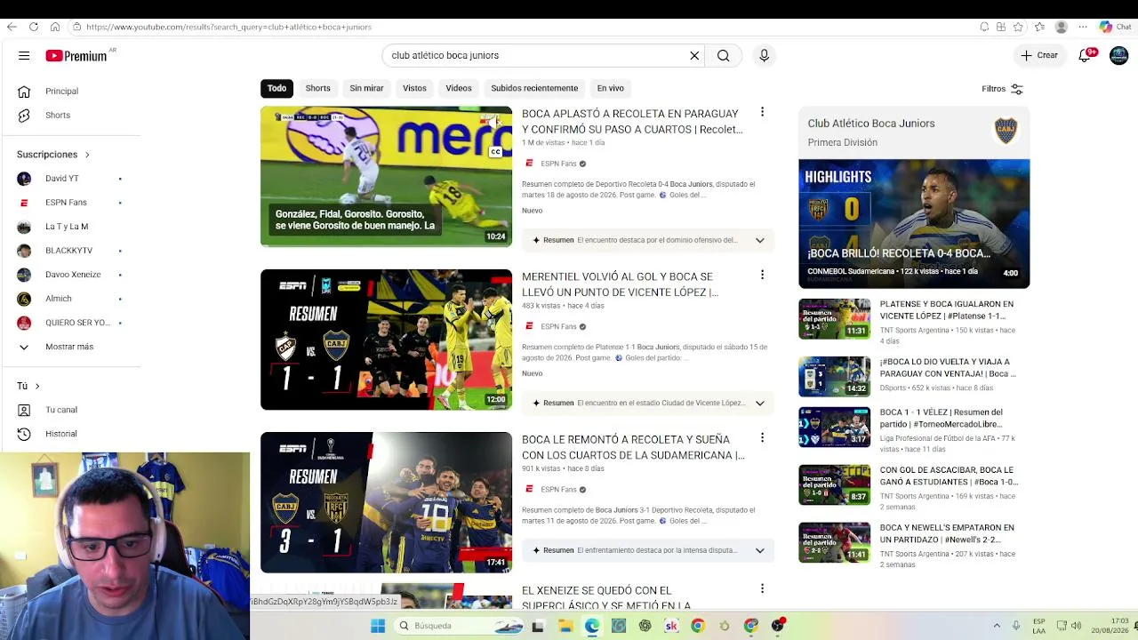Image resolution: width=1138 pixels, height=640 pixels.
Task: Open YouTube notifications bell
Action: click(x=1085, y=56)
